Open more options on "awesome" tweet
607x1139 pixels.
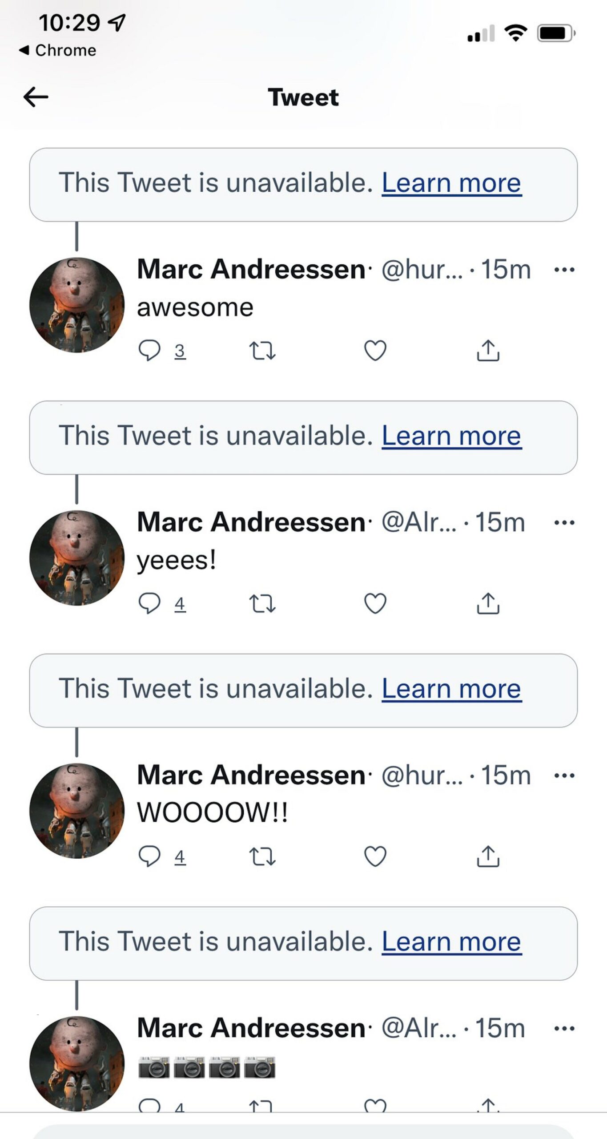[564, 270]
